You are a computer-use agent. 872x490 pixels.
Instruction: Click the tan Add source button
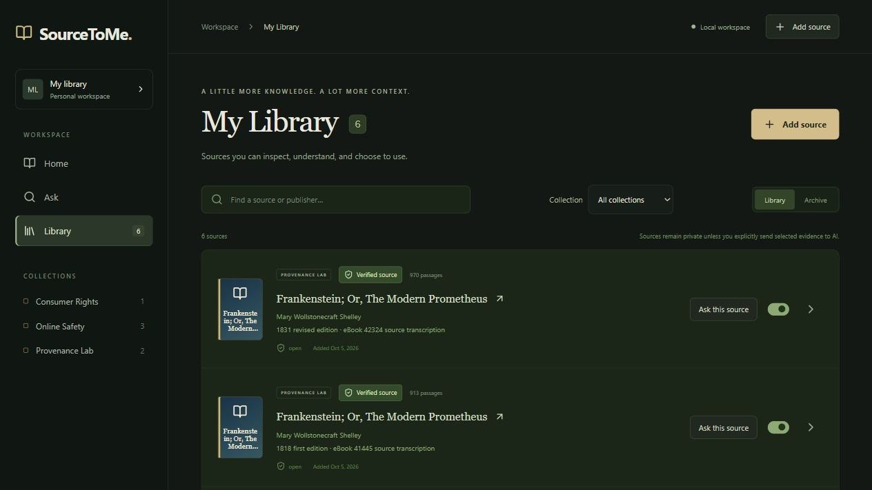point(795,124)
